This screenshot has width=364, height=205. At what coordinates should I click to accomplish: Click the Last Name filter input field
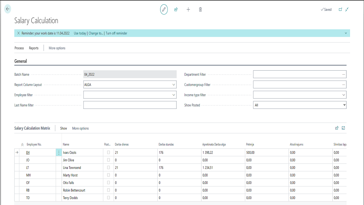pos(130,105)
